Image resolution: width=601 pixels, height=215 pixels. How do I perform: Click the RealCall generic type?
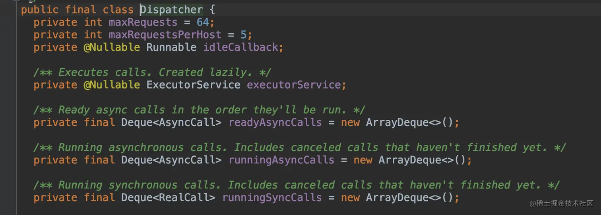coord(184,198)
